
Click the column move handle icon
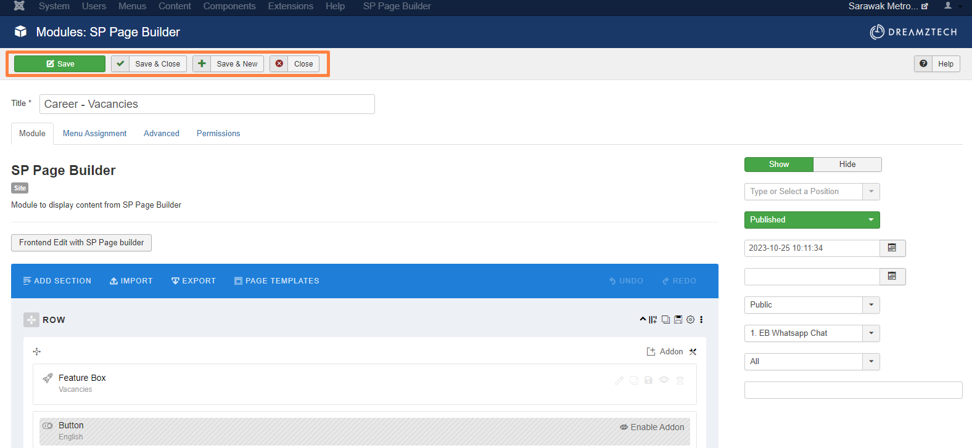pyautogui.click(x=36, y=351)
